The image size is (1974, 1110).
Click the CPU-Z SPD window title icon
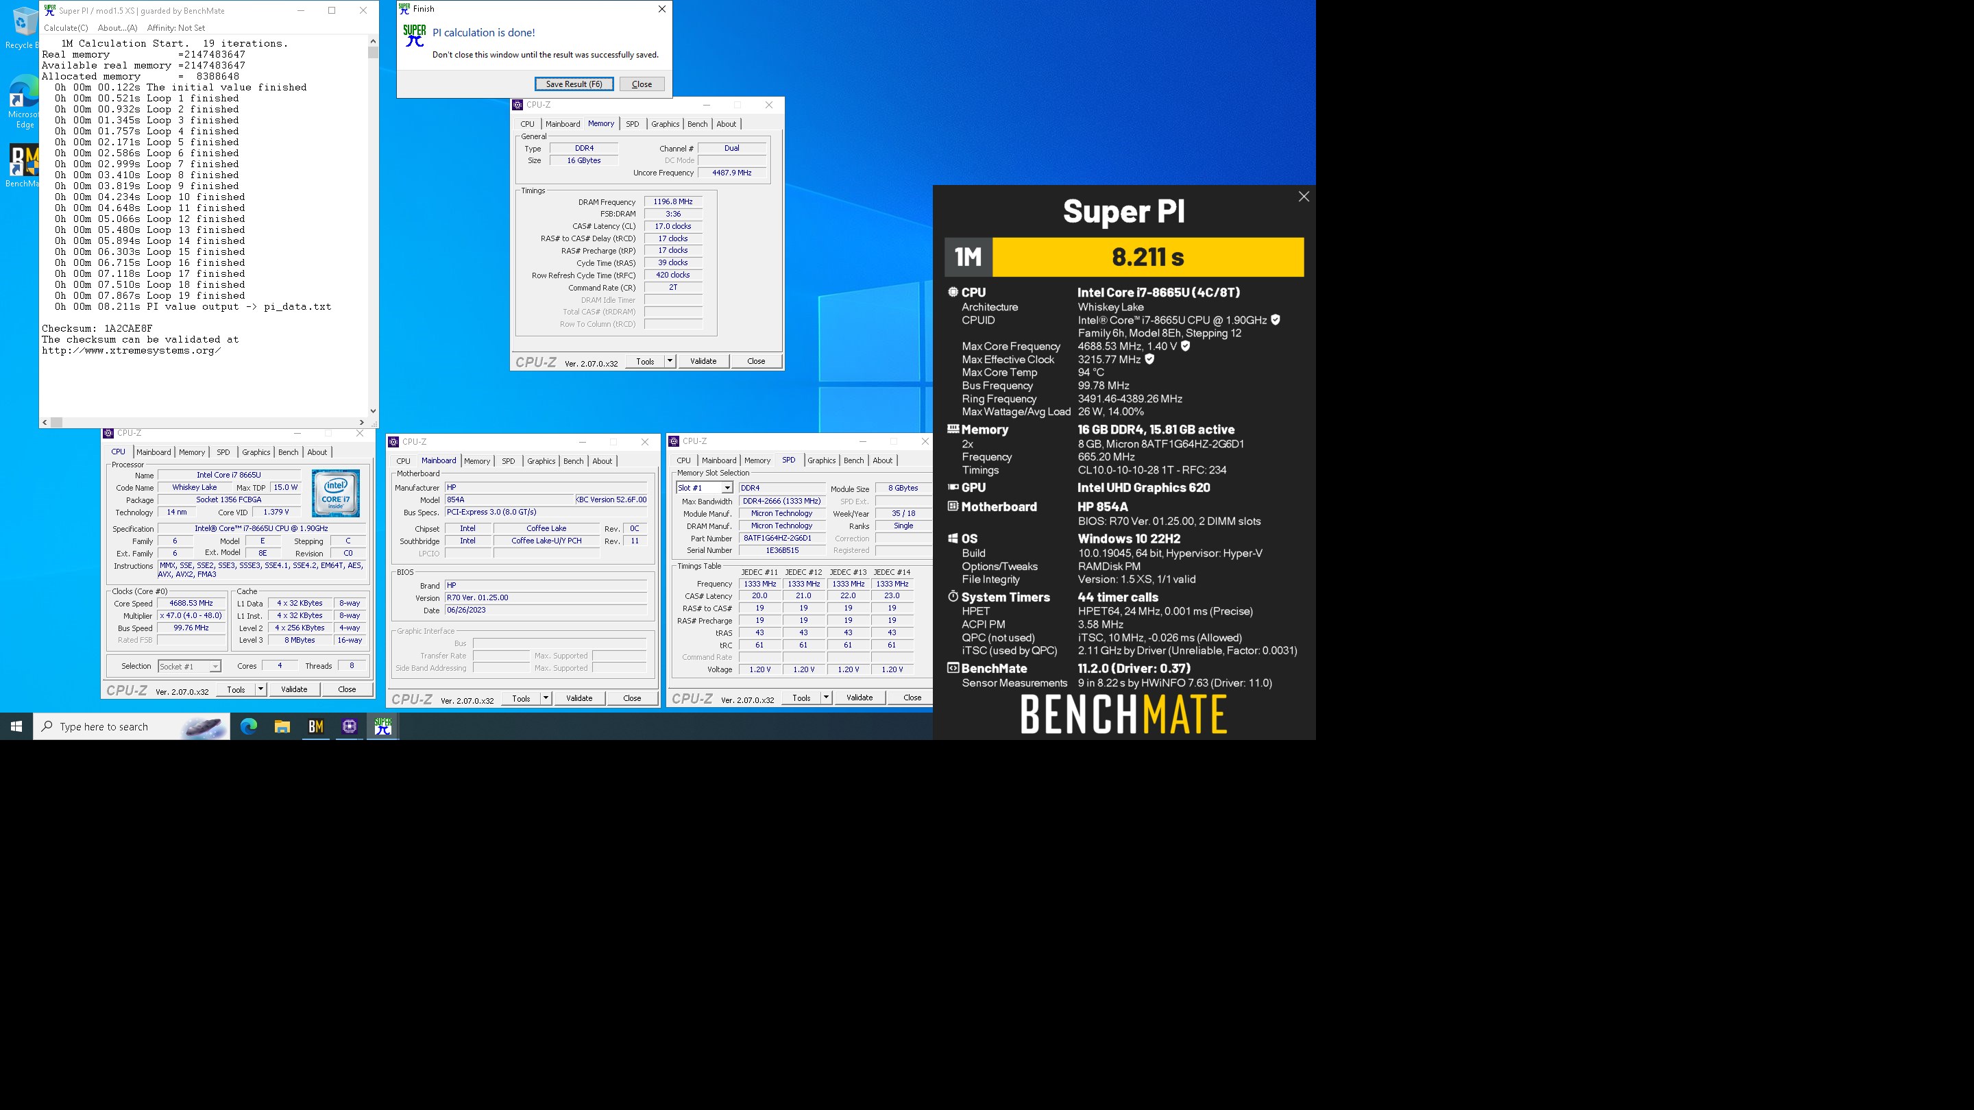click(674, 441)
